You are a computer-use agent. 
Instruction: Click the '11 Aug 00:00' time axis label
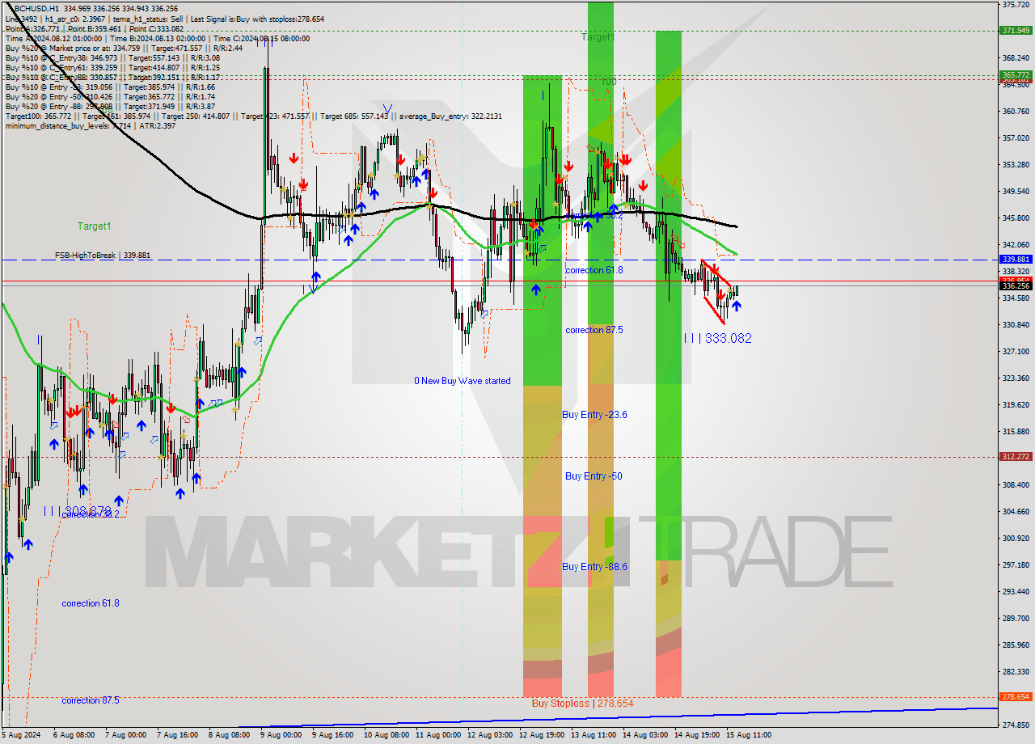coord(438,735)
